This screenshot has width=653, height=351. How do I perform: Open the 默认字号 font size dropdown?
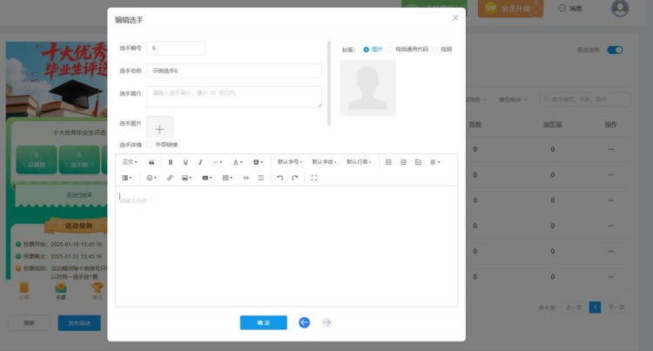click(289, 162)
